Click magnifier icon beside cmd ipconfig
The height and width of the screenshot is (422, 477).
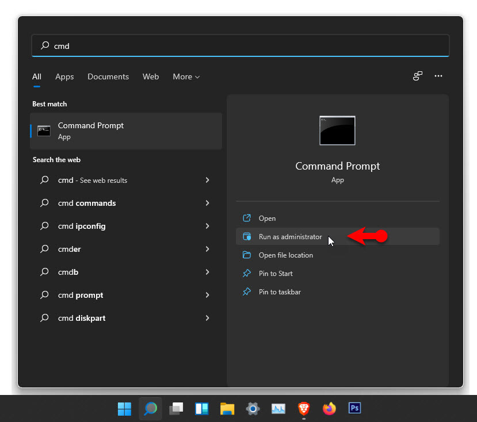(x=44, y=226)
